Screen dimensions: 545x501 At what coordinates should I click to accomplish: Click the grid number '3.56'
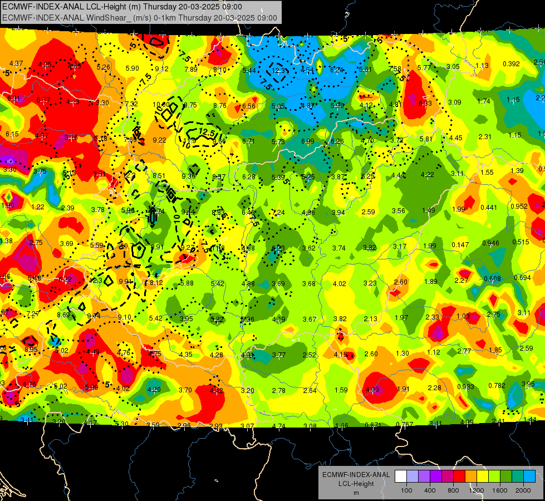pos(399,210)
